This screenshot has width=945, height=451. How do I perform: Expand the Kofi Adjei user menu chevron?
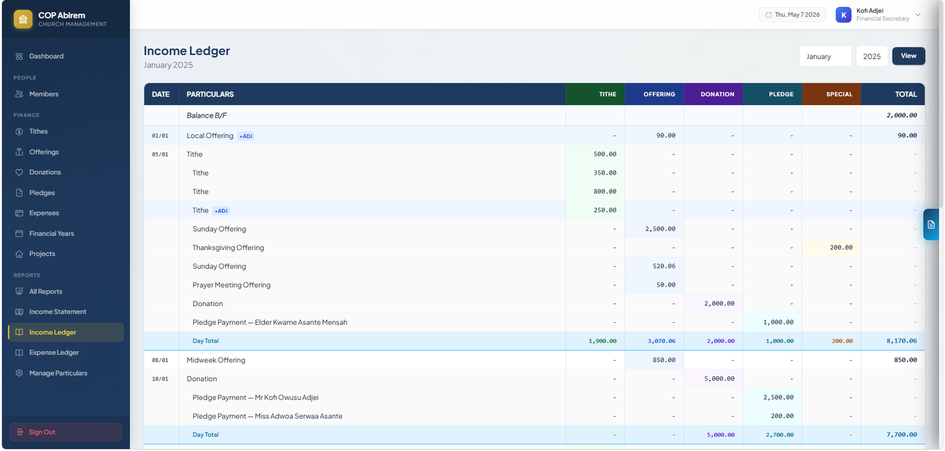pos(917,15)
